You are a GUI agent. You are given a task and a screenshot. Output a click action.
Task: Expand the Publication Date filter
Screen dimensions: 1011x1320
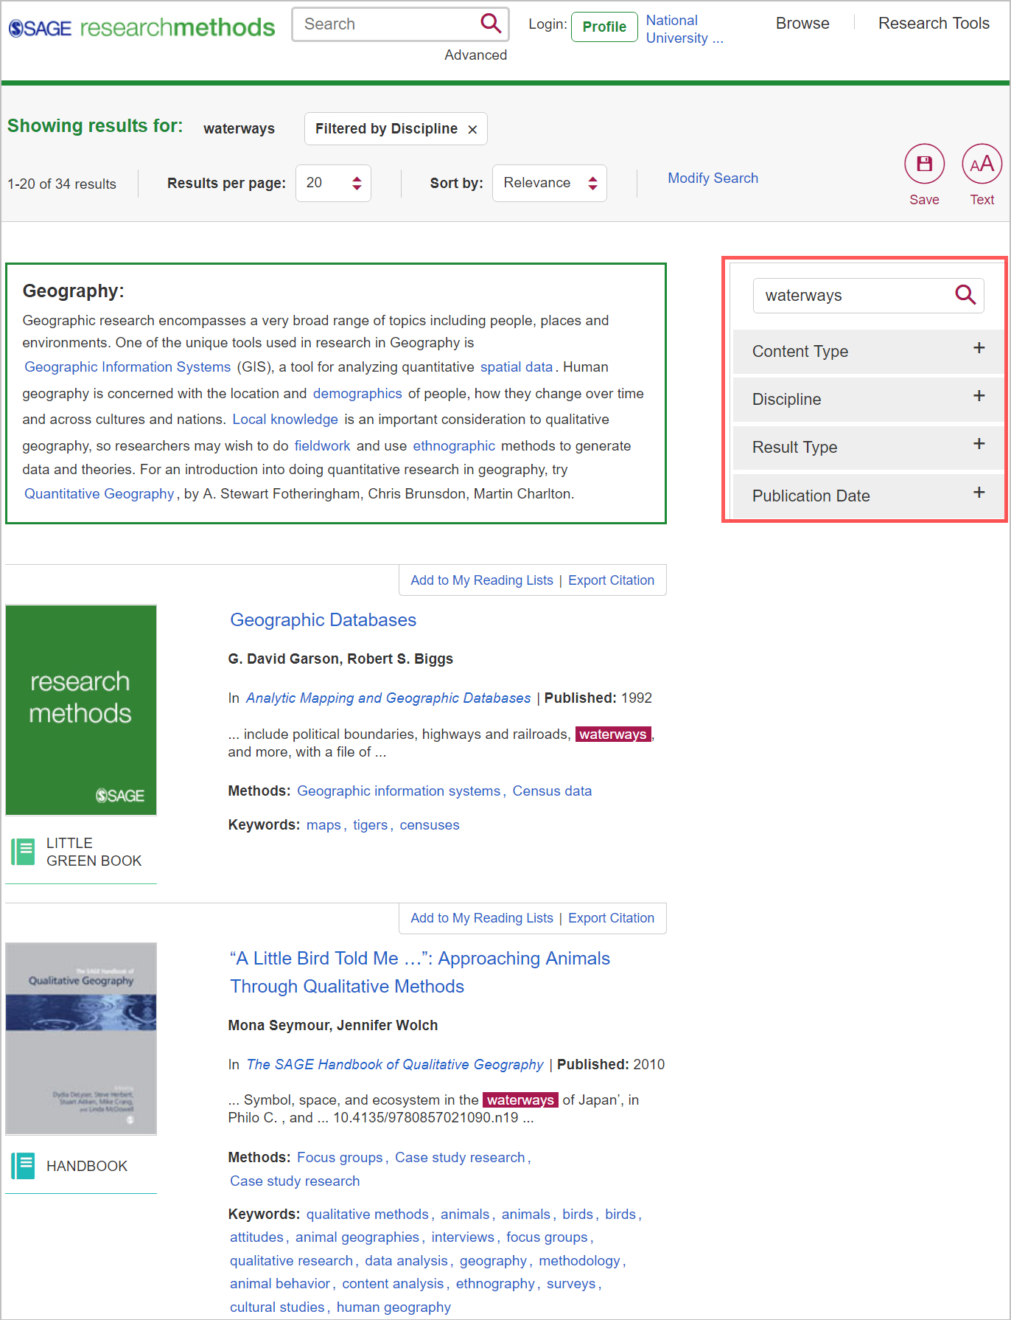point(868,496)
